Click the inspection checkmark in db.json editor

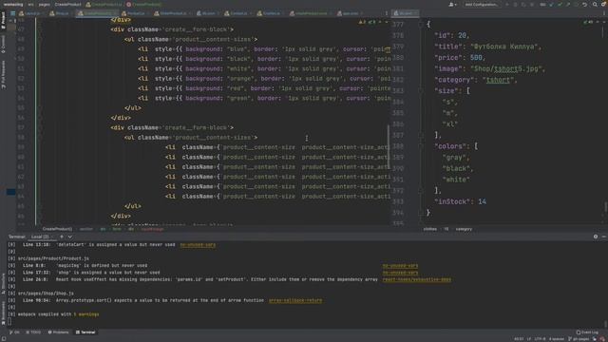point(587,22)
